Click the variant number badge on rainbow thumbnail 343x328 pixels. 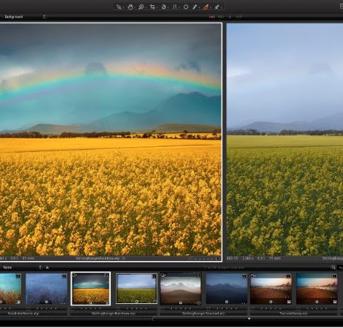coord(107,275)
